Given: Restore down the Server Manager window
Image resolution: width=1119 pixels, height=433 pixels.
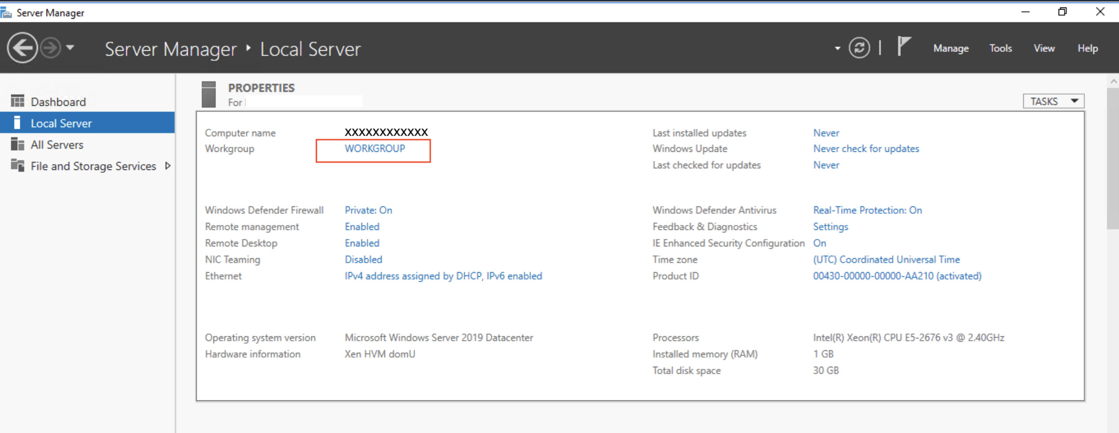Looking at the screenshot, I should pyautogui.click(x=1062, y=12).
